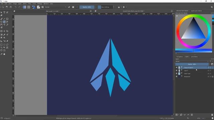The image size is (214, 120).
Task: Select the Reference Images tool
Action: pos(7,41)
